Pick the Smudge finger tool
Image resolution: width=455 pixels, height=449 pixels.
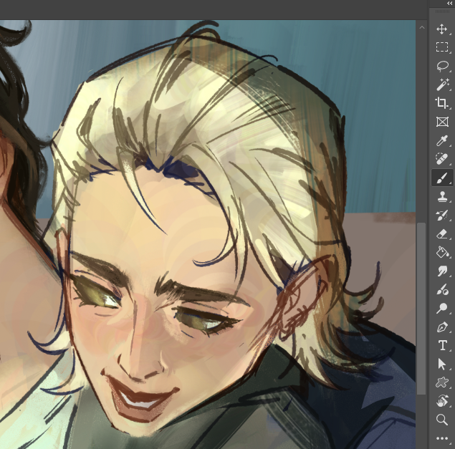pyautogui.click(x=442, y=271)
